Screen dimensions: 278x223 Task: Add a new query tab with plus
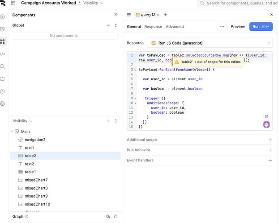coord(165,15)
